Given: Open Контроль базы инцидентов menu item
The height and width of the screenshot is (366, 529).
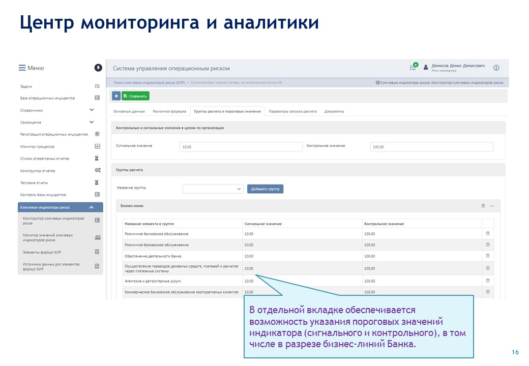Looking at the screenshot, I should point(43,195).
